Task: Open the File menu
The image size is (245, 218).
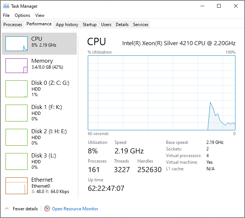Action: click(x=6, y=15)
